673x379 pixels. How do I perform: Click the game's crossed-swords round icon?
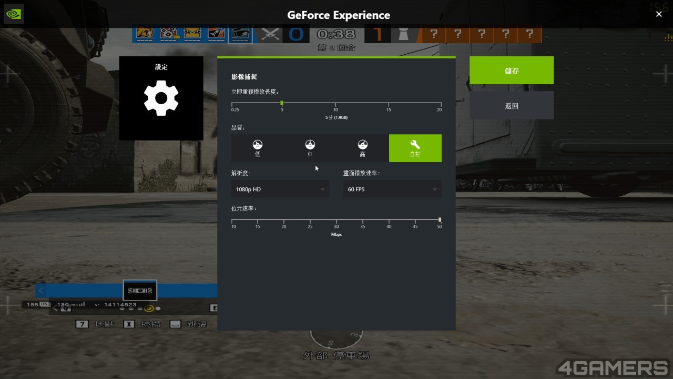(x=270, y=35)
